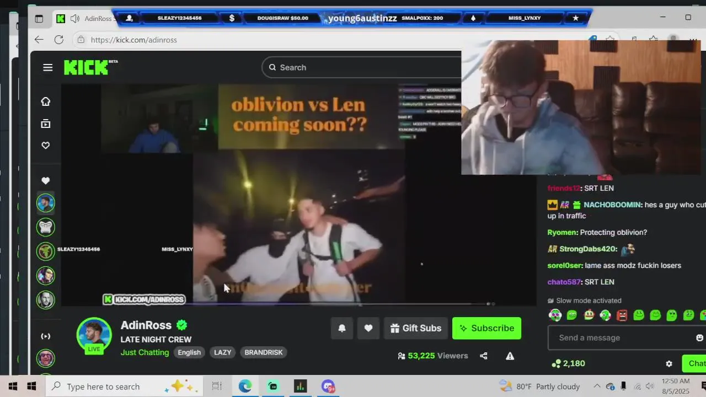
Task: Click the taskbar search box
Action: click(124, 387)
